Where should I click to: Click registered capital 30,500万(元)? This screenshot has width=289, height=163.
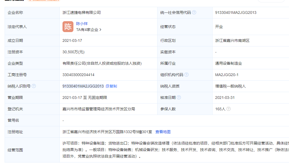tap(73, 52)
